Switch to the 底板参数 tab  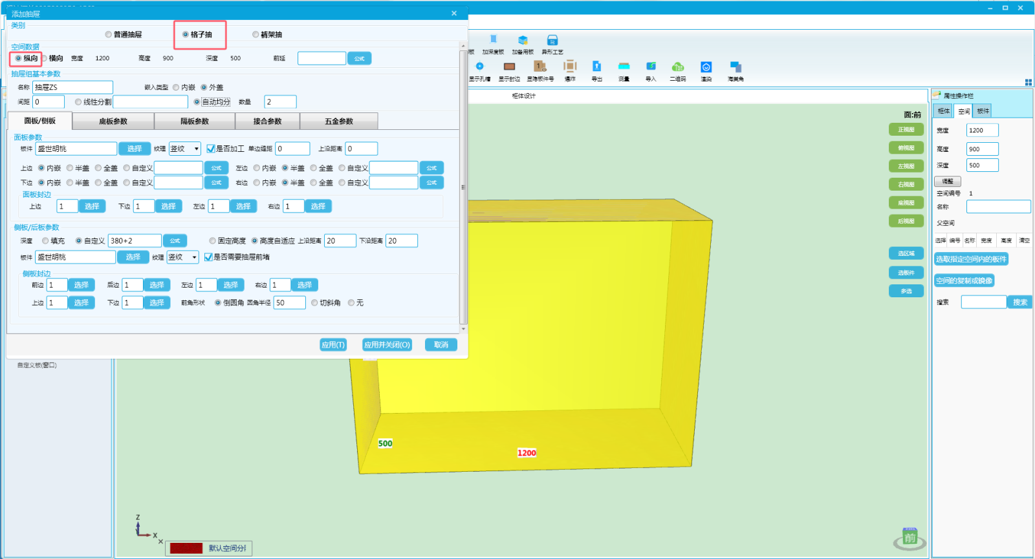pyautogui.click(x=113, y=121)
